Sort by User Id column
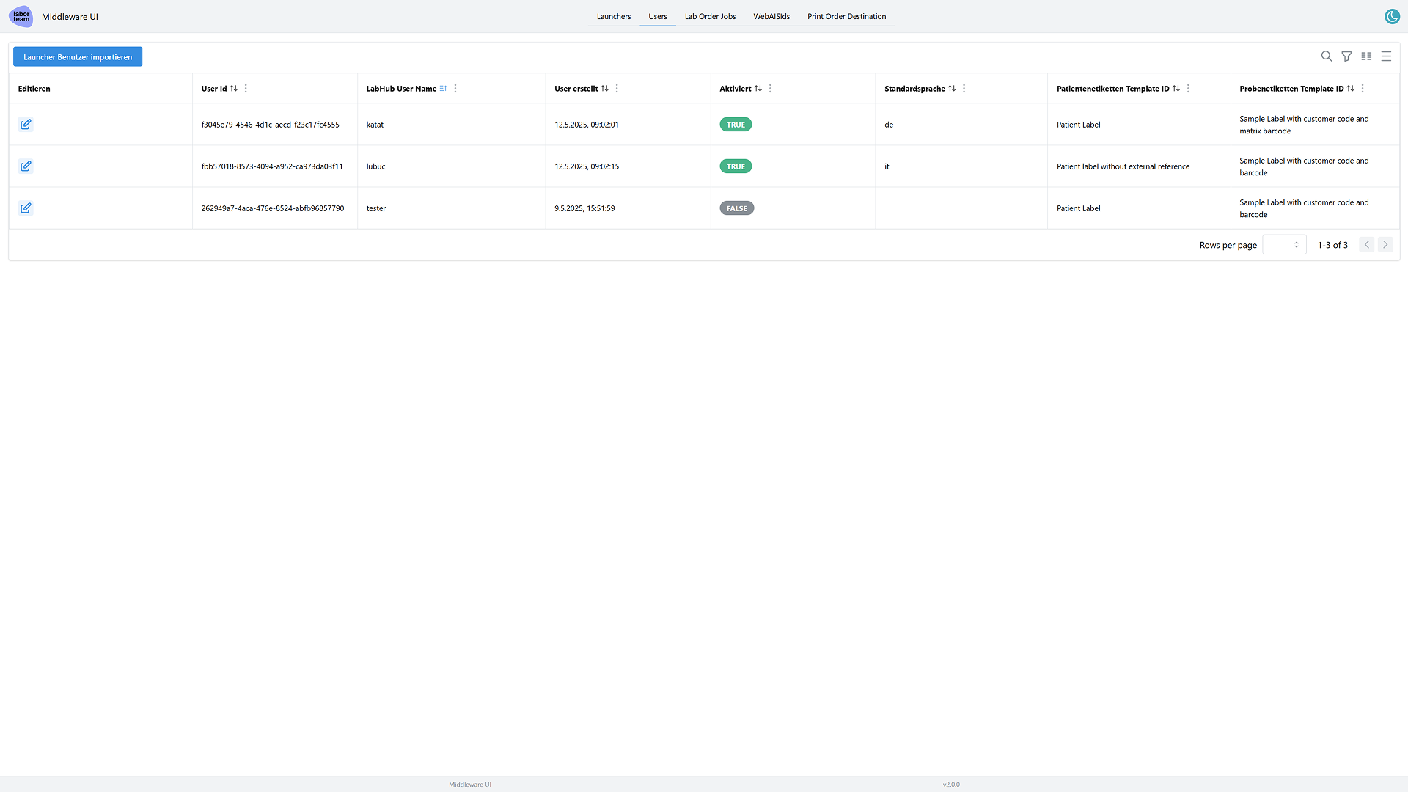The image size is (1408, 792). click(234, 89)
